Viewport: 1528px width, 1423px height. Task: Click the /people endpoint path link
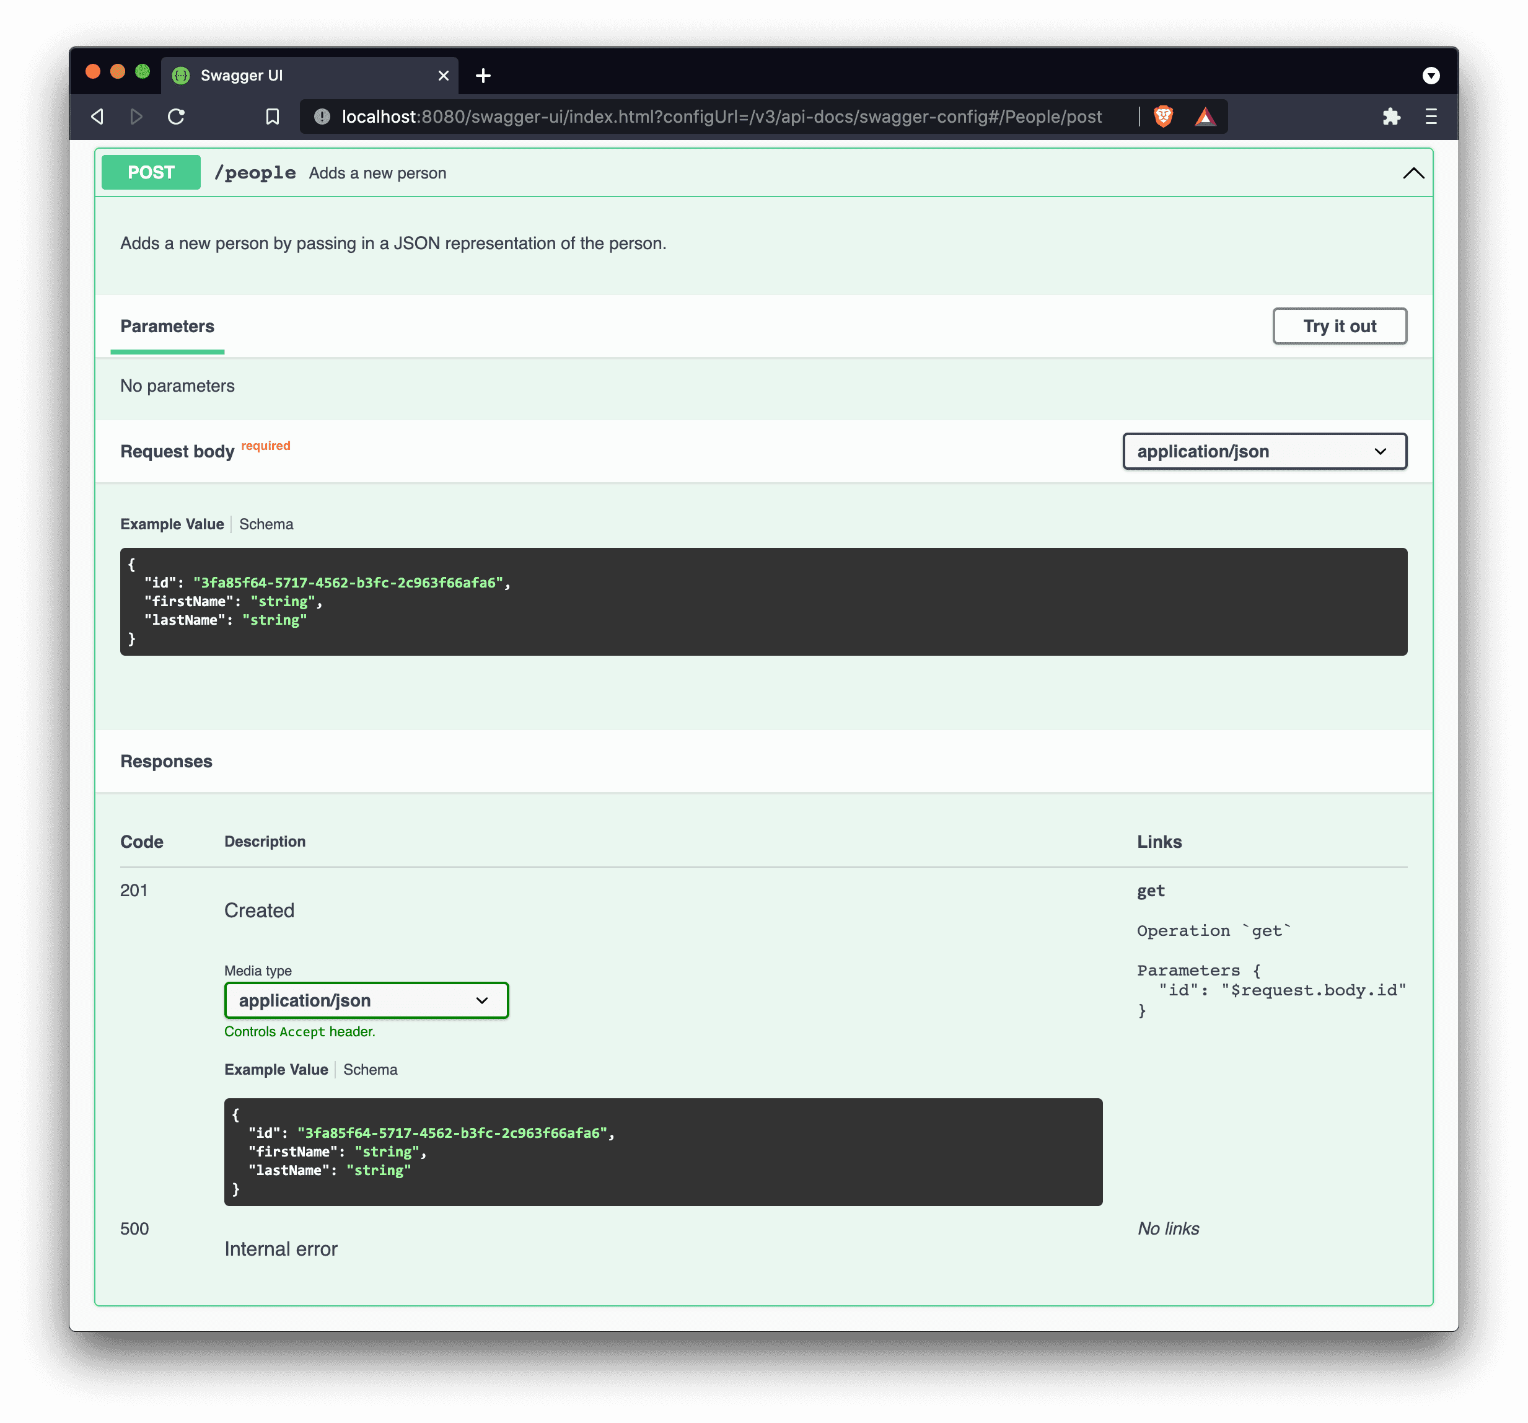point(255,173)
